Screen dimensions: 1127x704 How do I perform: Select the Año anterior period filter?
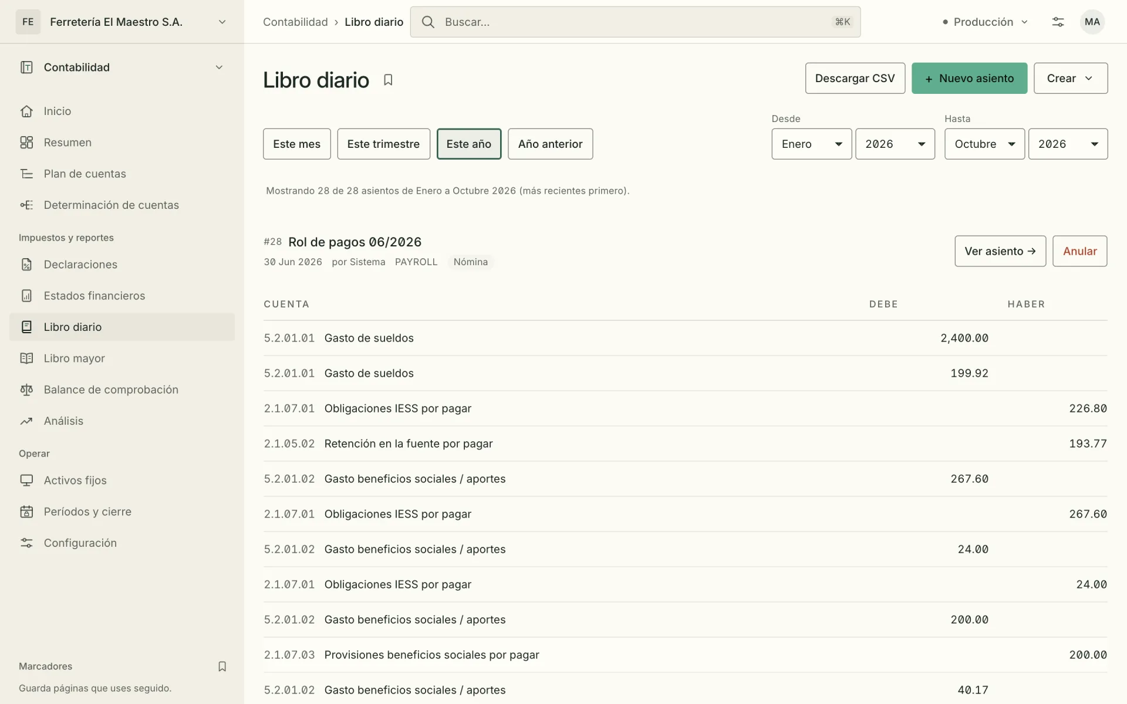[550, 144]
